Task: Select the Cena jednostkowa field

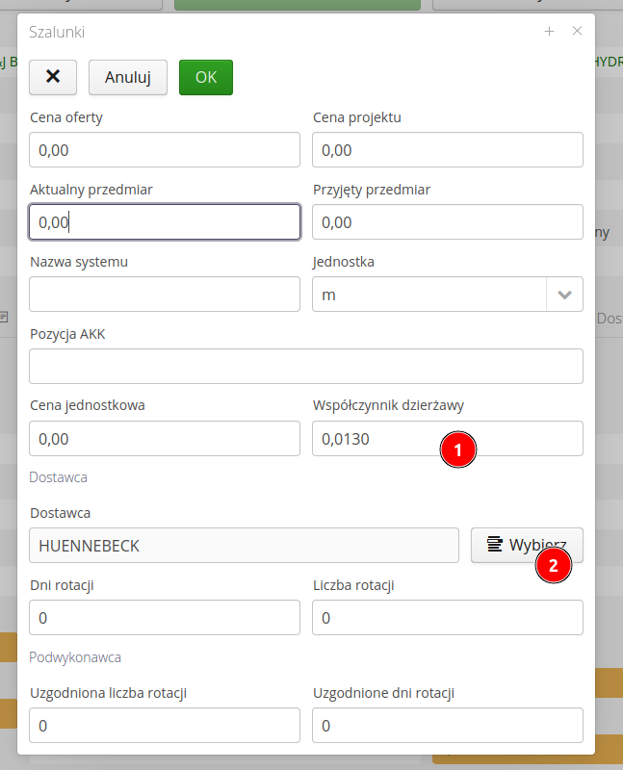Action: coord(165,439)
